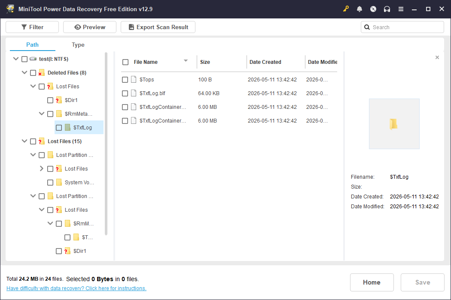Click the test(I: NTFS) drive icon
The width and height of the screenshot is (451, 300).
(x=33, y=59)
